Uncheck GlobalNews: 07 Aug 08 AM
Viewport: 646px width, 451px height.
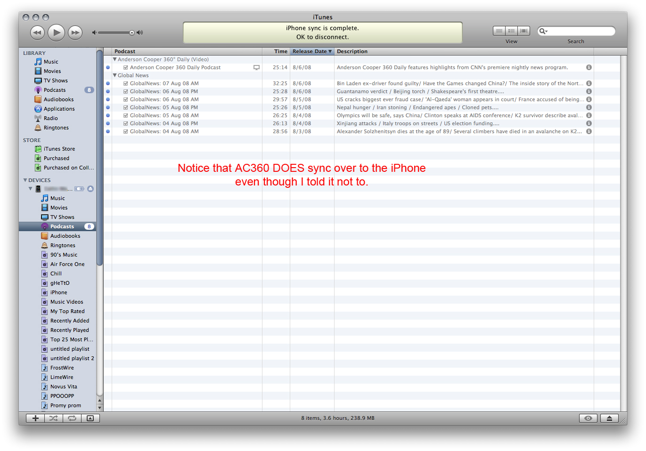tap(126, 83)
